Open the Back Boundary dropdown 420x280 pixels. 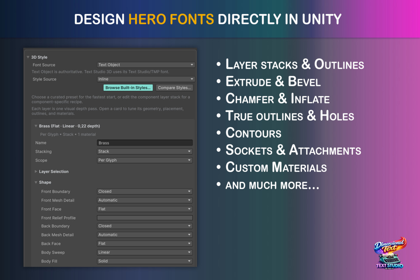145,226
